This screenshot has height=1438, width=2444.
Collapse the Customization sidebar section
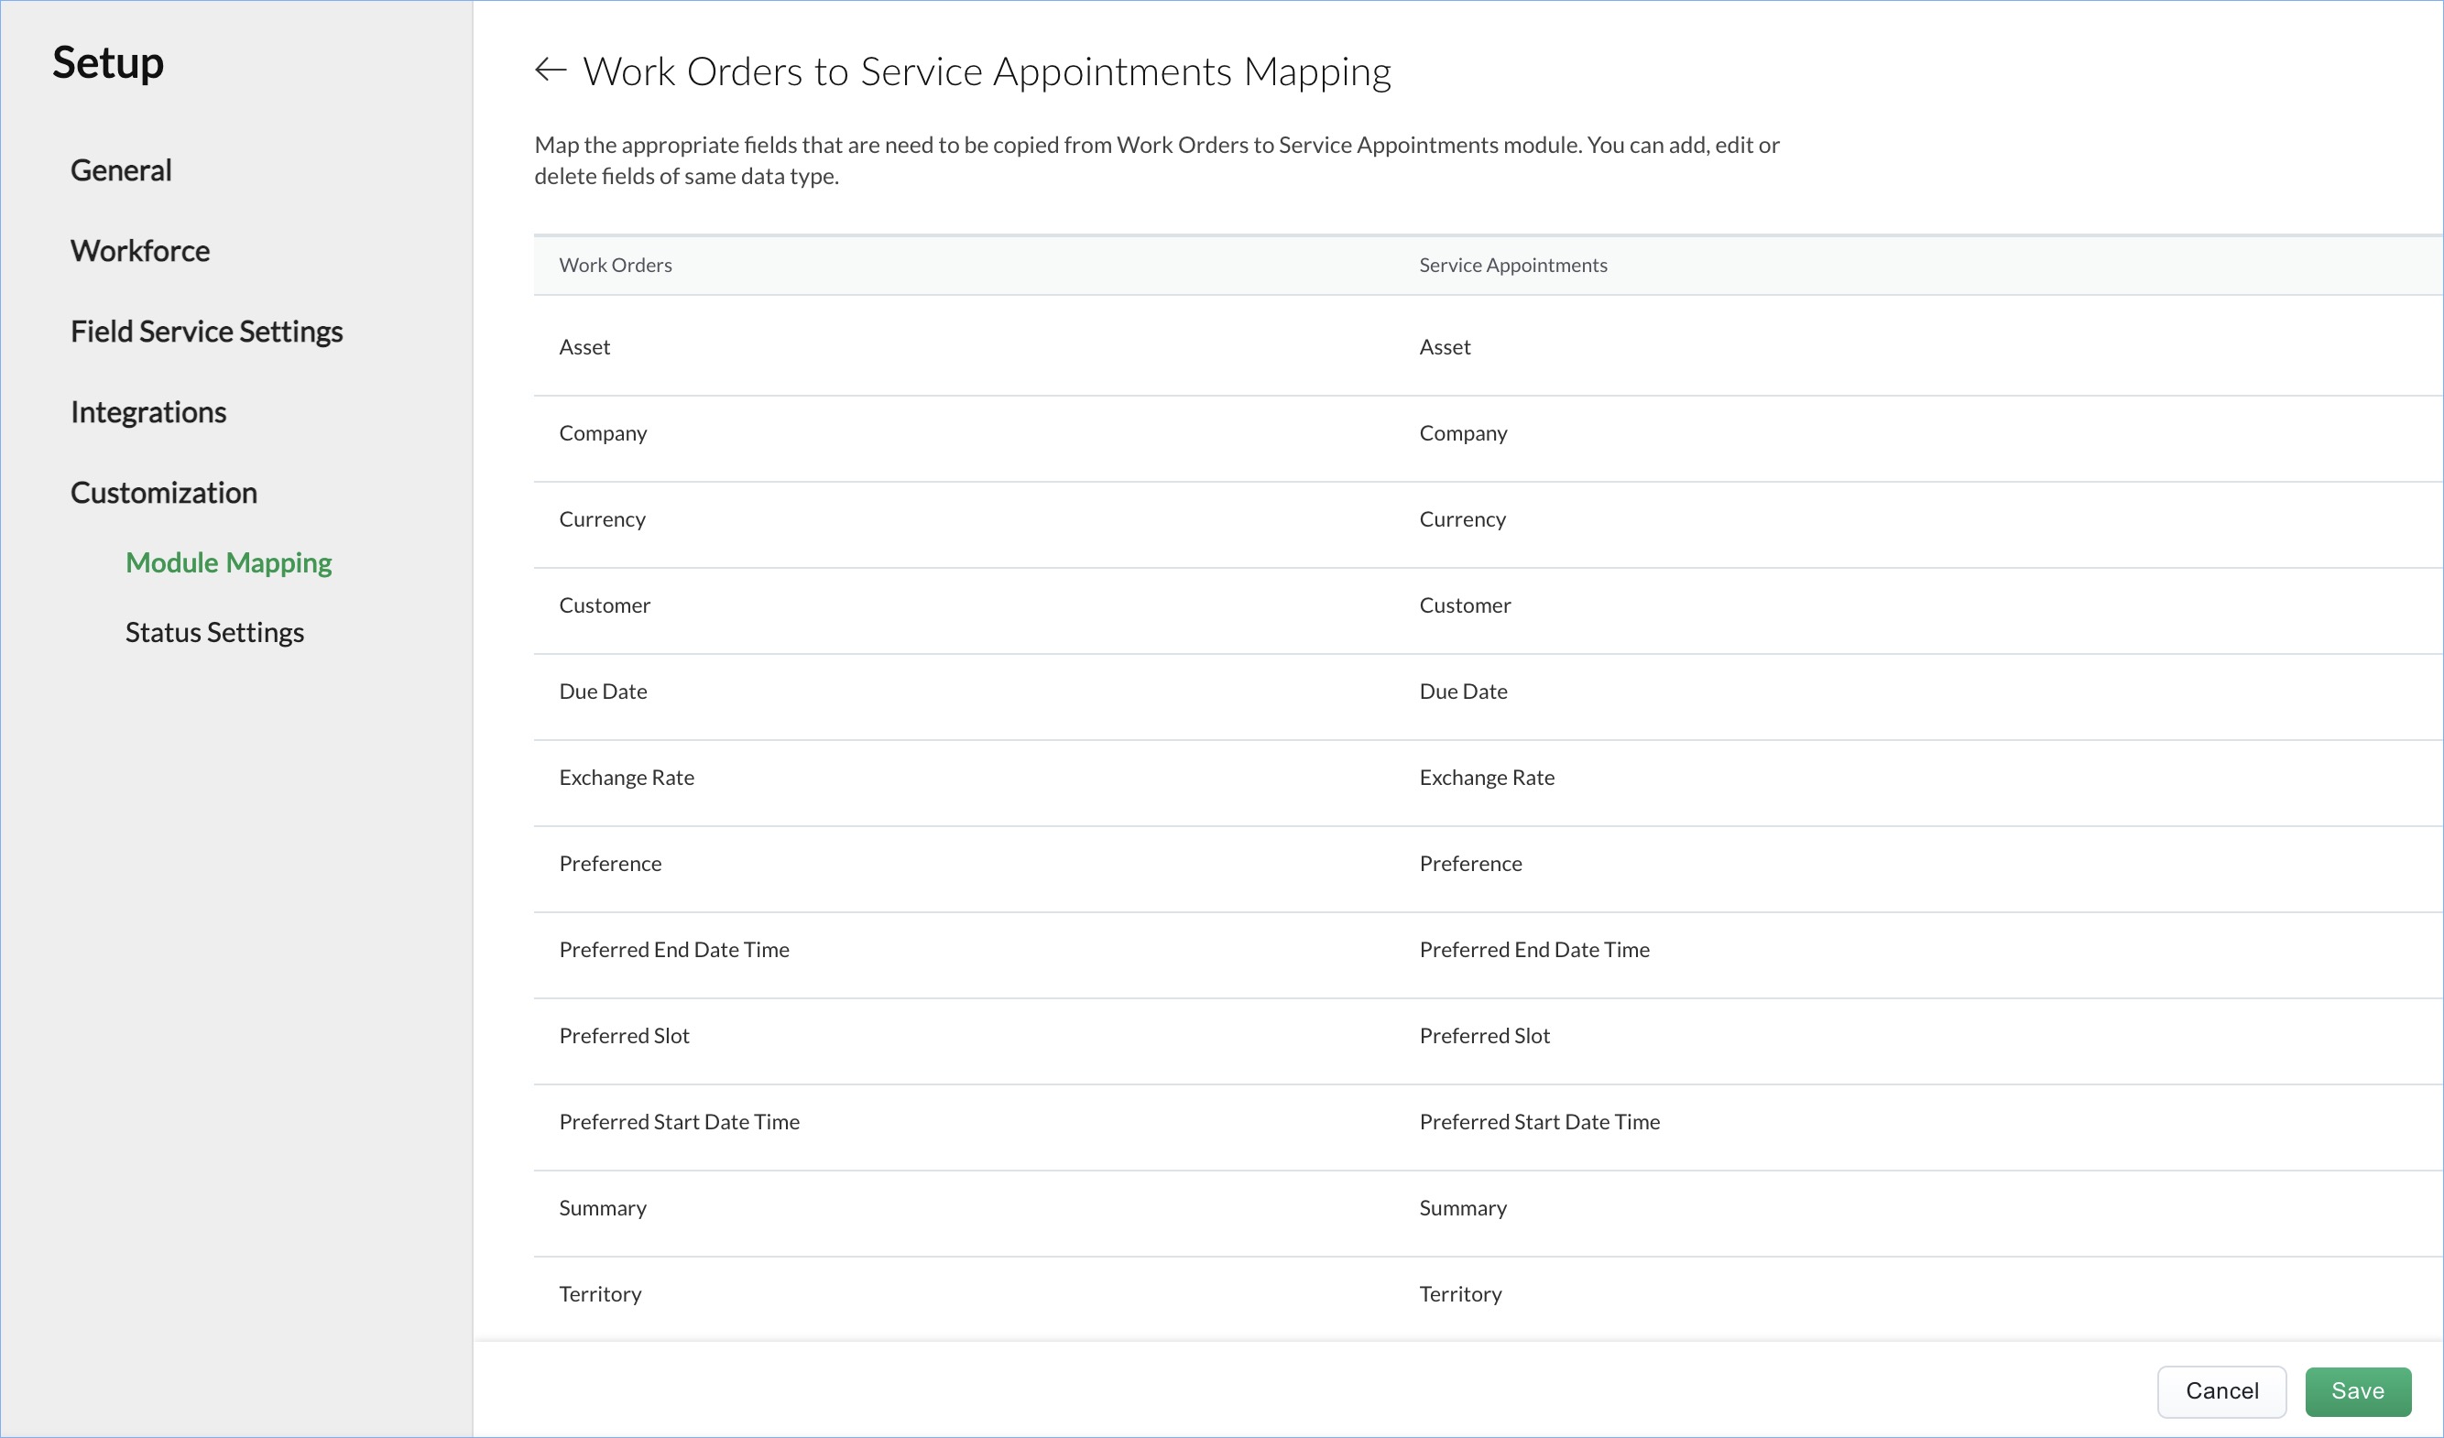click(164, 493)
